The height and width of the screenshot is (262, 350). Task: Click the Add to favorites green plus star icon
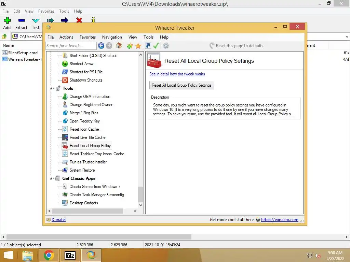130,46
